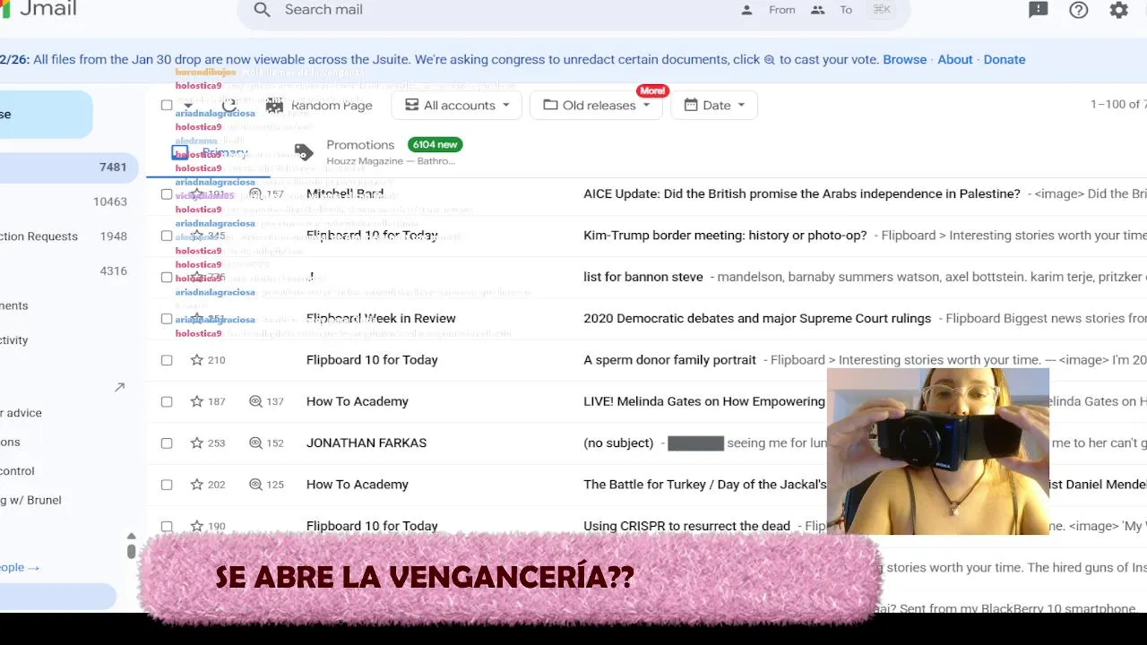Click the From person icon in the search bar
The width and height of the screenshot is (1147, 645).
point(746,10)
